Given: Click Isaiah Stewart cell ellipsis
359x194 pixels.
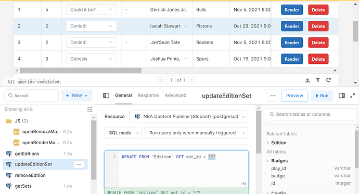Looking at the screenshot, I should [x=186, y=26].
